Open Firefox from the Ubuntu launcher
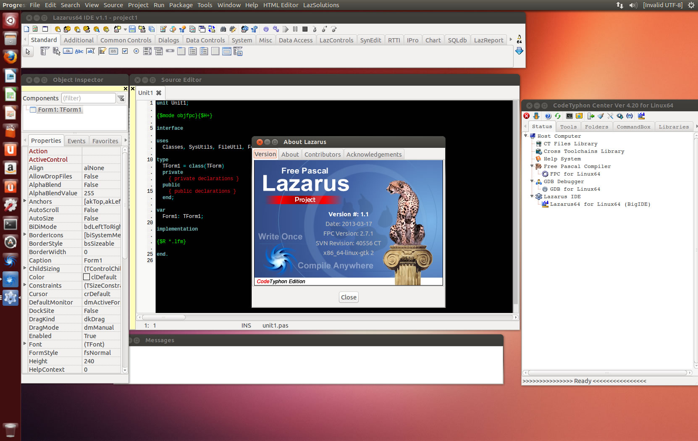This screenshot has height=441, width=698. tap(10, 57)
